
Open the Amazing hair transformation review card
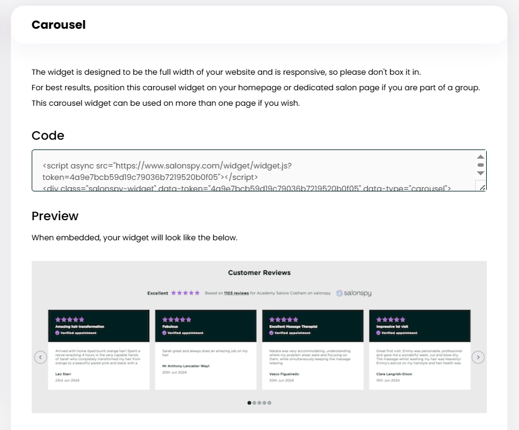coord(99,351)
